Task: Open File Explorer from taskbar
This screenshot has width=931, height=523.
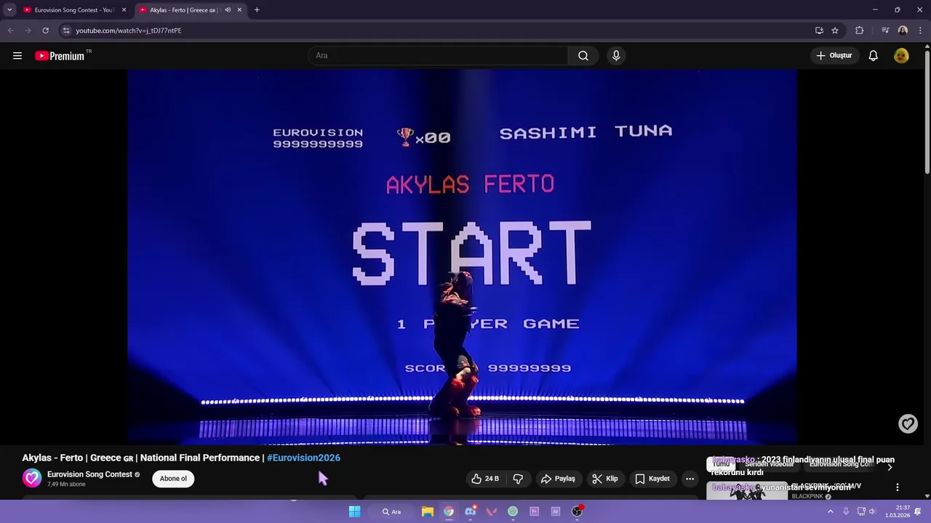Action: 428,511
